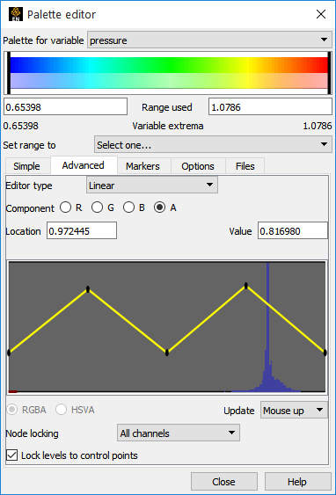Expand the Set range to dropdown

coord(213,144)
